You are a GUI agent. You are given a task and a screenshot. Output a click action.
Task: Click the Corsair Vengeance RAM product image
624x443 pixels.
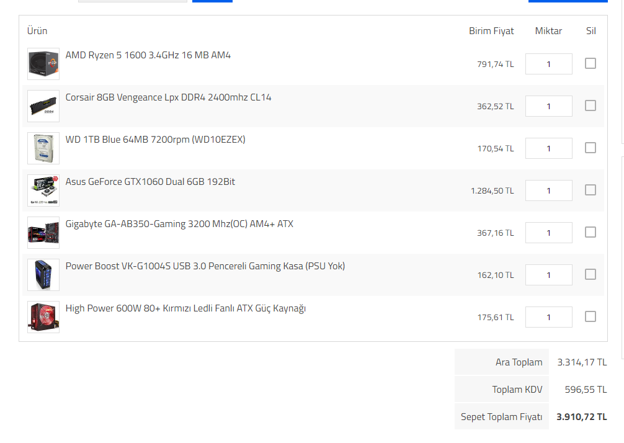pyautogui.click(x=43, y=106)
